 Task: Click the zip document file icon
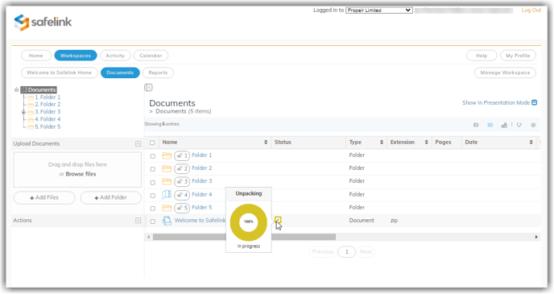pyautogui.click(x=167, y=221)
